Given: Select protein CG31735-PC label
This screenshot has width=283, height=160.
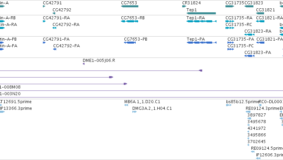Looking at the screenshot, I should tap(240, 46).
